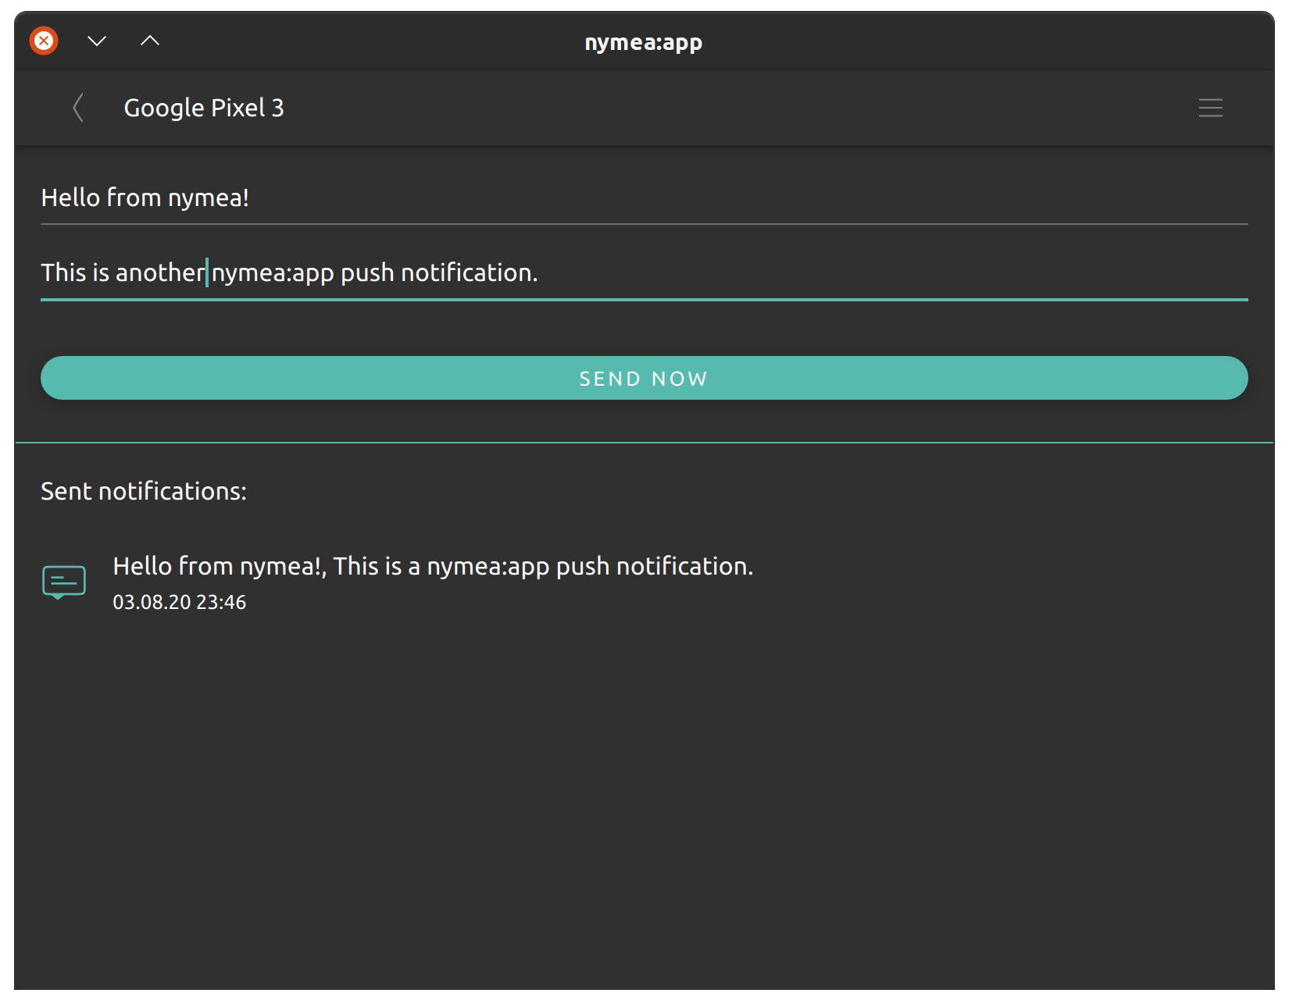Send the notification with SEND NOW
The image size is (1289, 1004).
pos(644,378)
